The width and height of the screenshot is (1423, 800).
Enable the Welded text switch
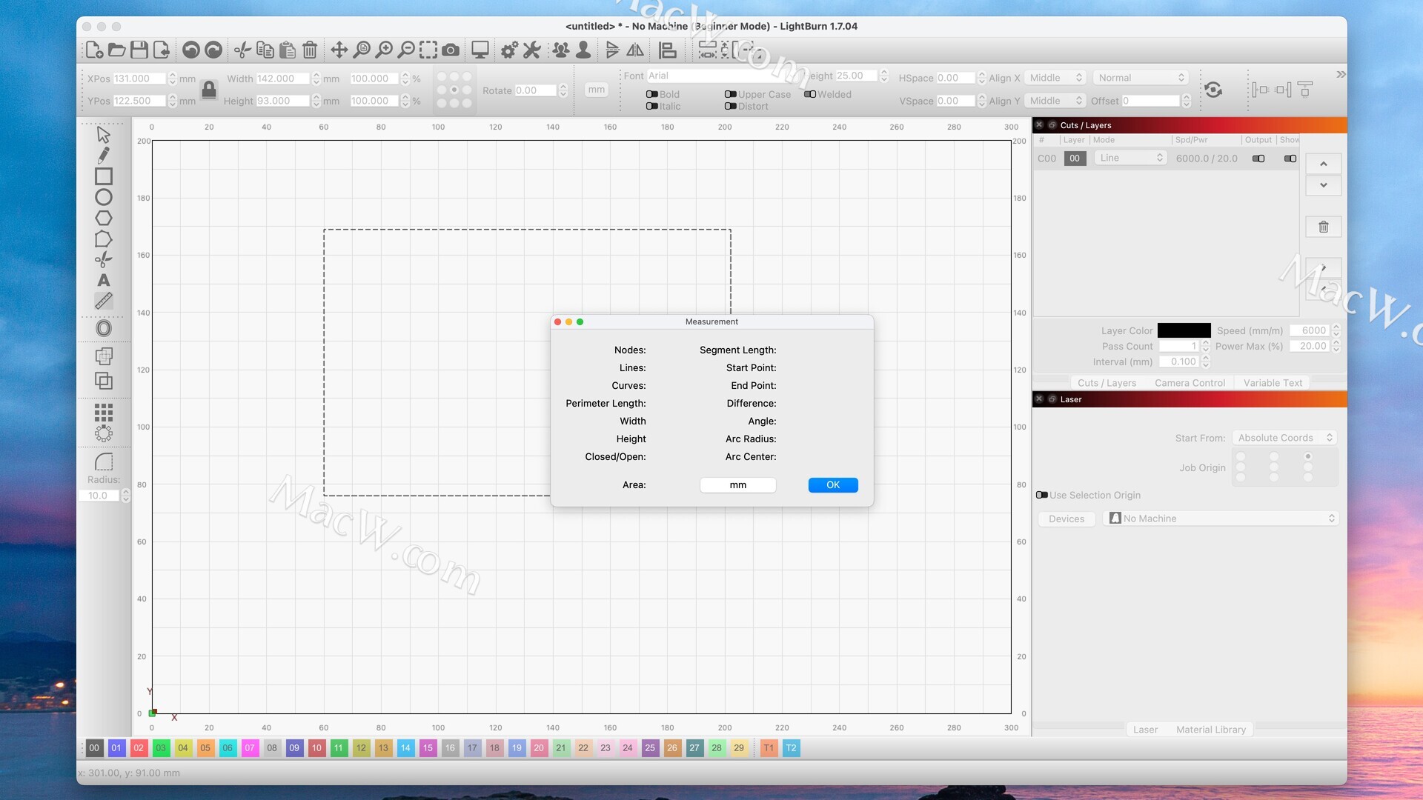point(810,94)
